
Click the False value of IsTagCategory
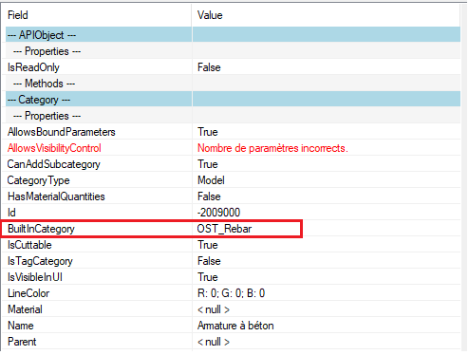[209, 261]
